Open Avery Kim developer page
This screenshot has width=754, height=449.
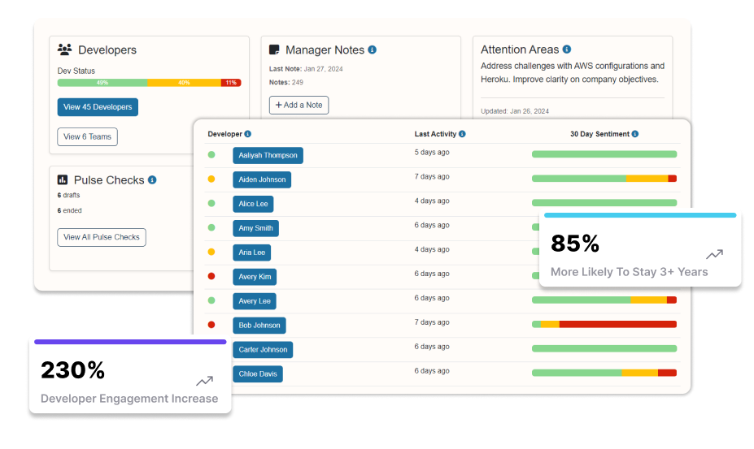(255, 277)
